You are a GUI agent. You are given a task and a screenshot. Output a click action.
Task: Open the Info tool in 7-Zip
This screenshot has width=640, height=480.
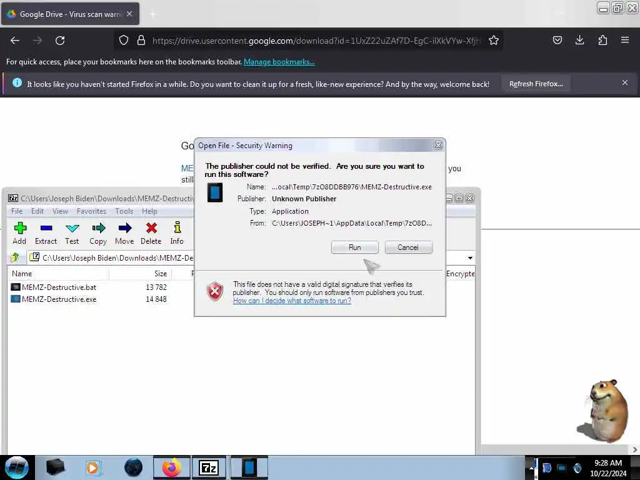pos(177,234)
